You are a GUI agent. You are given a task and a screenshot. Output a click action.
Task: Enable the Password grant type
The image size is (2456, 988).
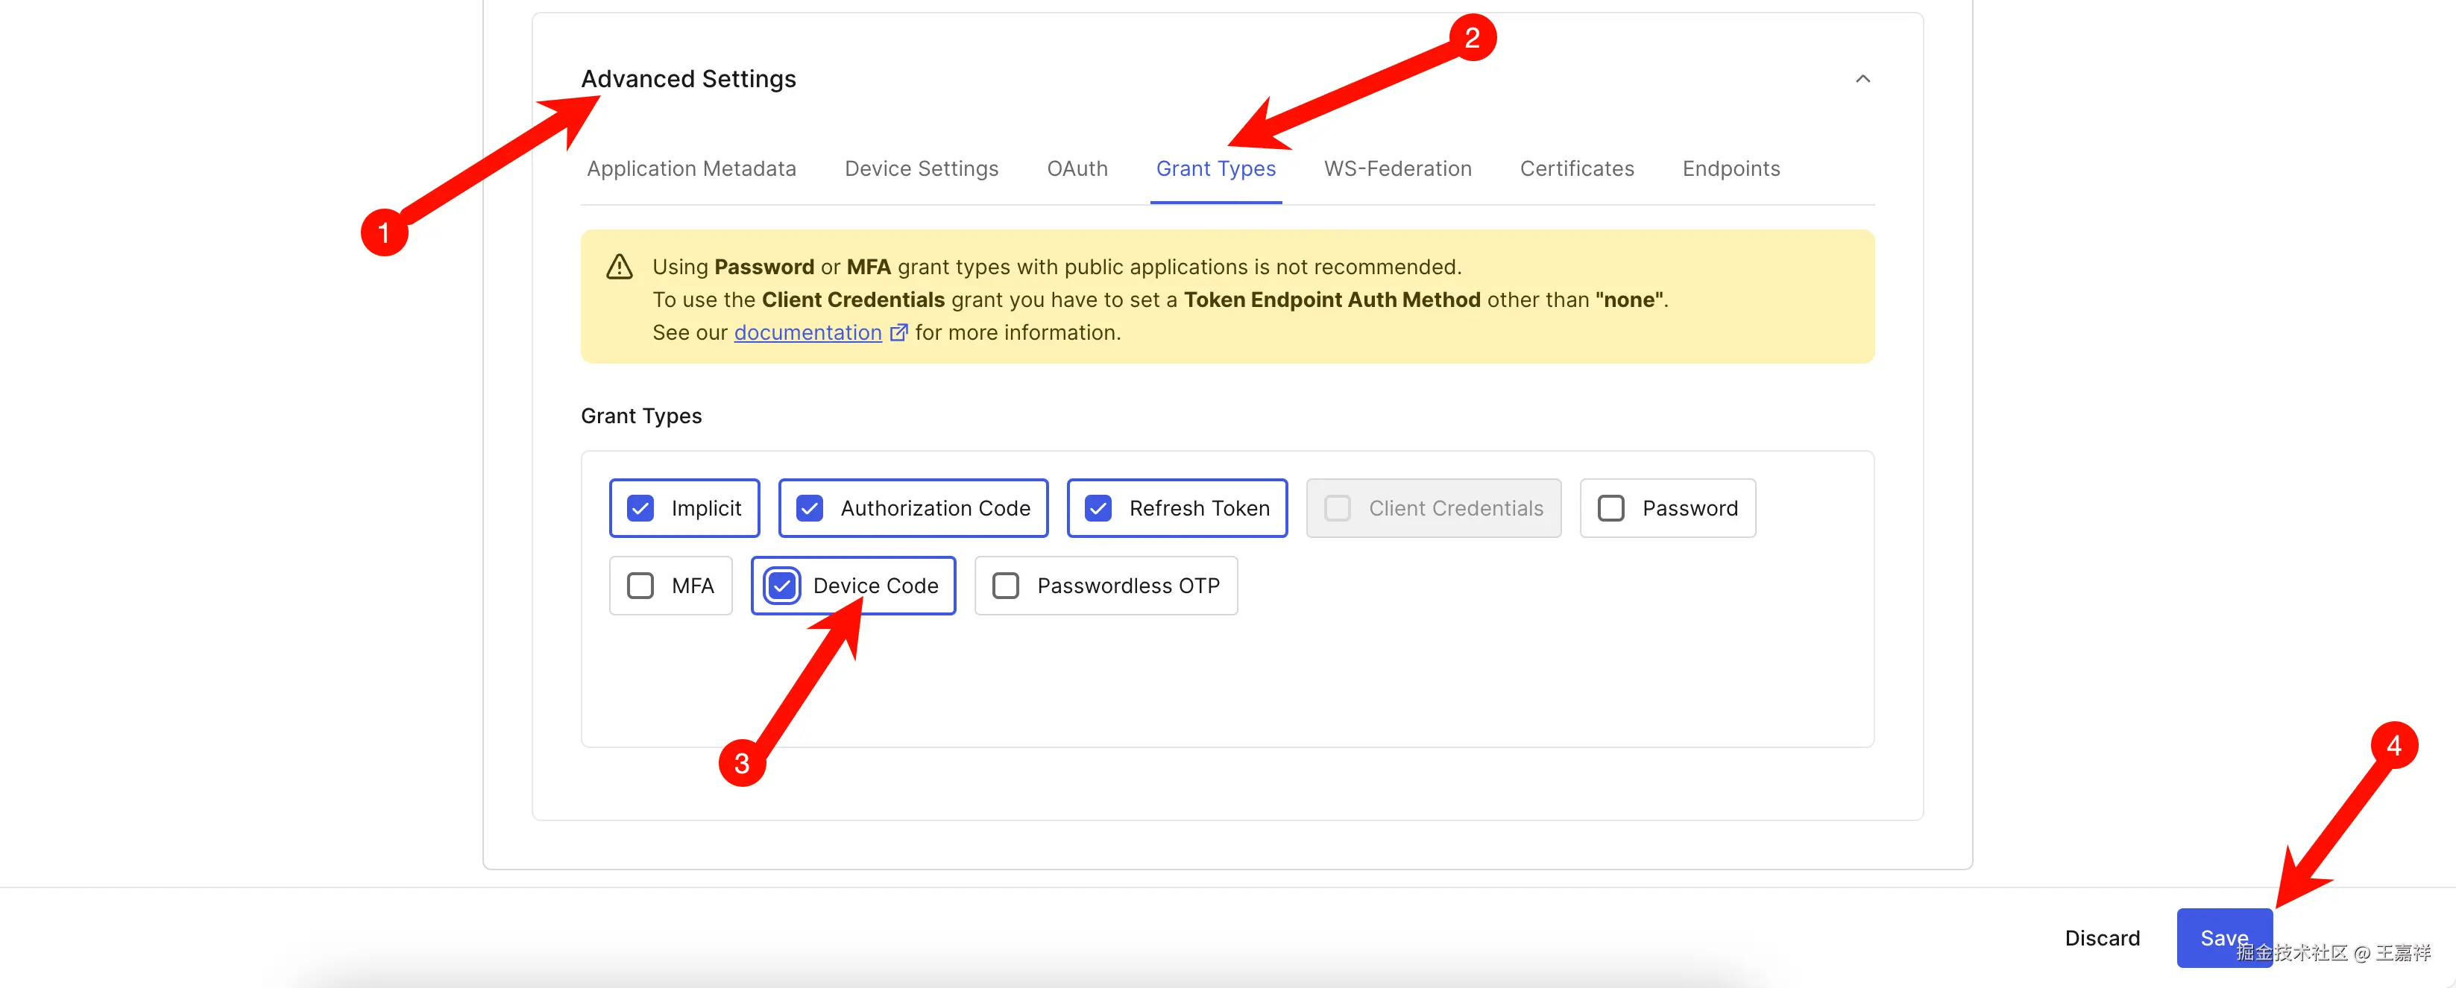tap(1610, 508)
